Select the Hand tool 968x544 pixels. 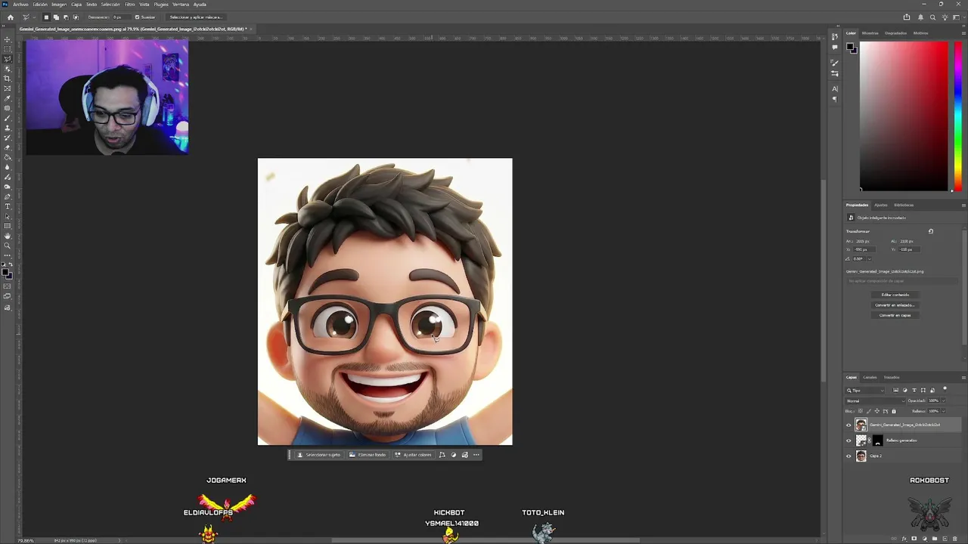[x=8, y=236]
